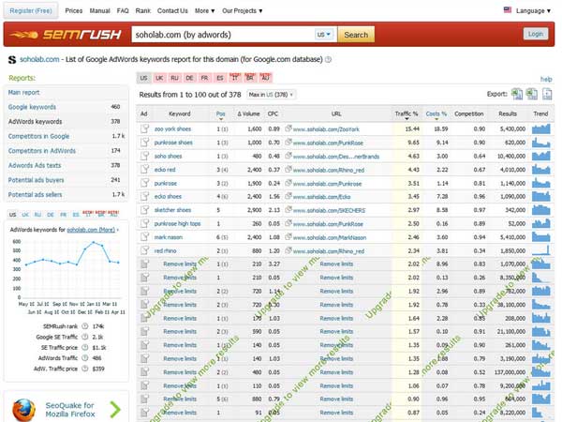Click the Firefox logo in SeoQuake banner
The image size is (562, 422).
[x=24, y=410]
